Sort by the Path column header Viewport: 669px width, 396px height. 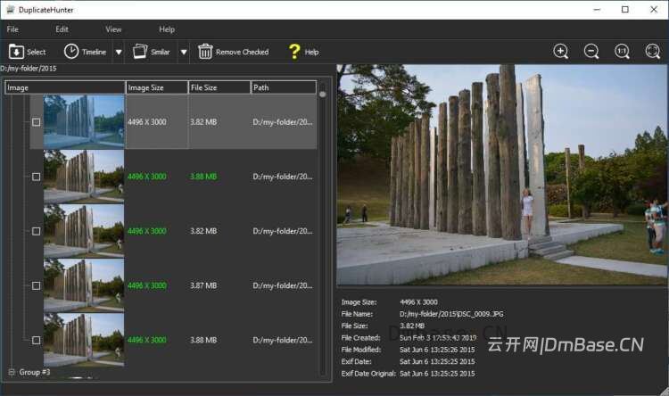point(284,87)
